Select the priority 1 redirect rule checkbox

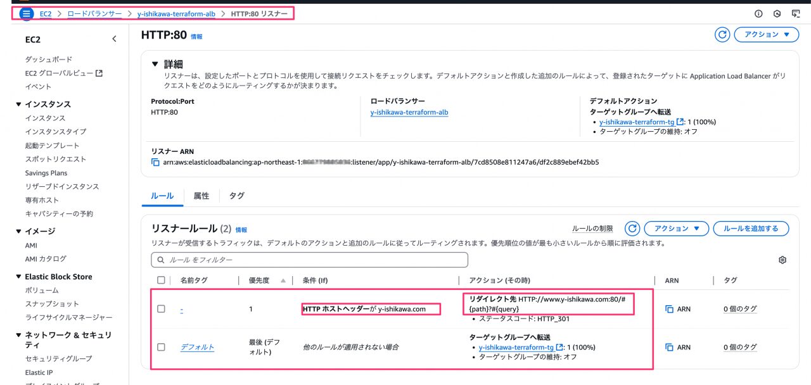[x=161, y=309]
